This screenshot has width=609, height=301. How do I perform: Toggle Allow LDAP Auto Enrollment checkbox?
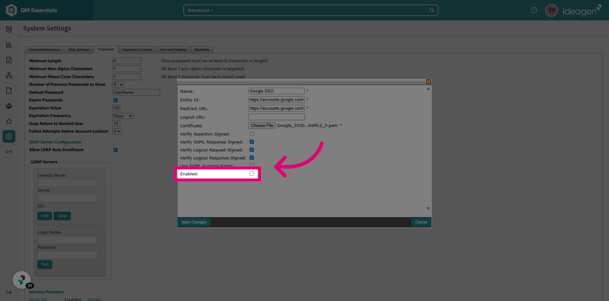pyautogui.click(x=116, y=150)
